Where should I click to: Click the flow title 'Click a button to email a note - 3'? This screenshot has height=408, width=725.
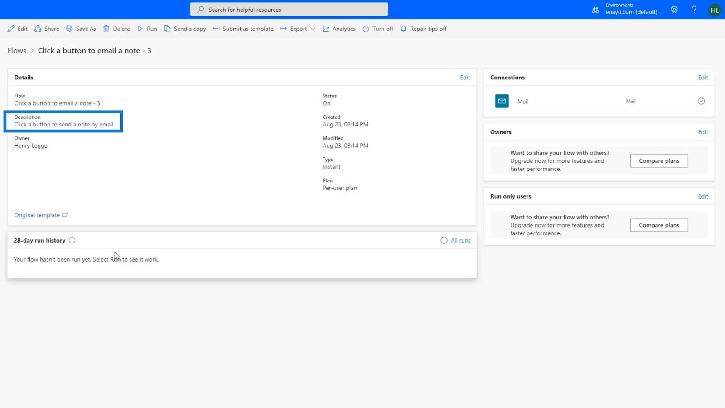click(x=95, y=50)
